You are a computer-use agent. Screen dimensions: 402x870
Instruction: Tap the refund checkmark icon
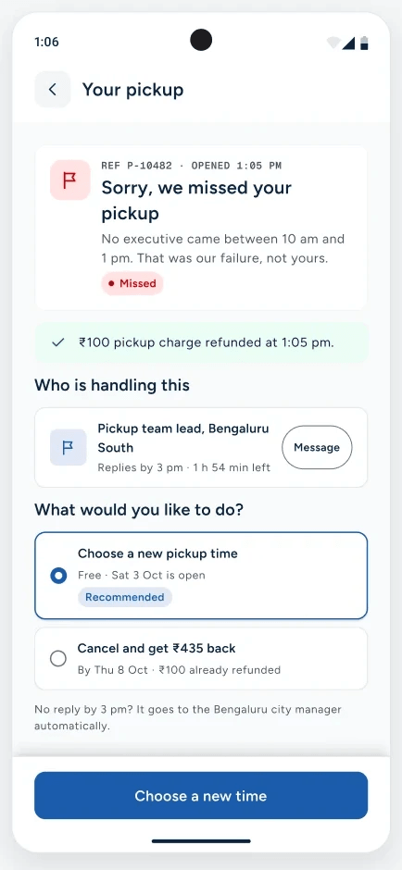(57, 342)
